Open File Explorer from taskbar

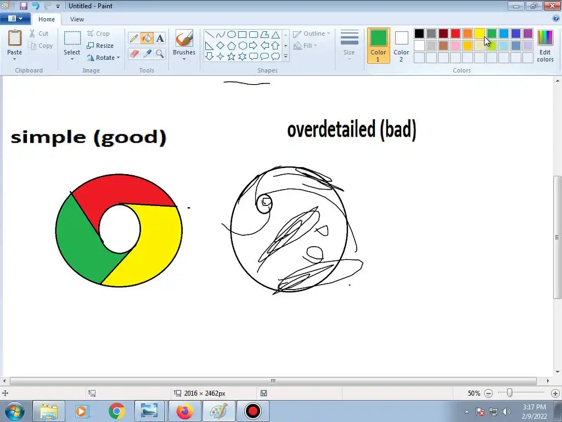49,411
